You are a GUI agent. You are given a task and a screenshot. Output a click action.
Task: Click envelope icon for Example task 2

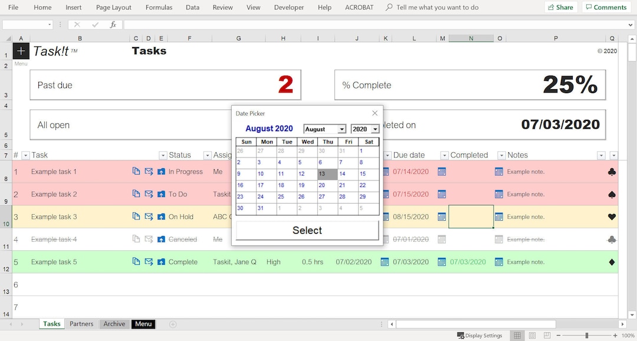coord(149,194)
